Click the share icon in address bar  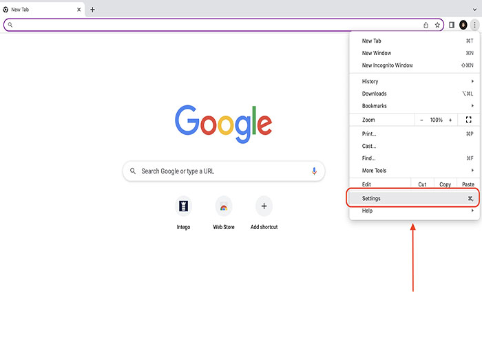coord(426,25)
